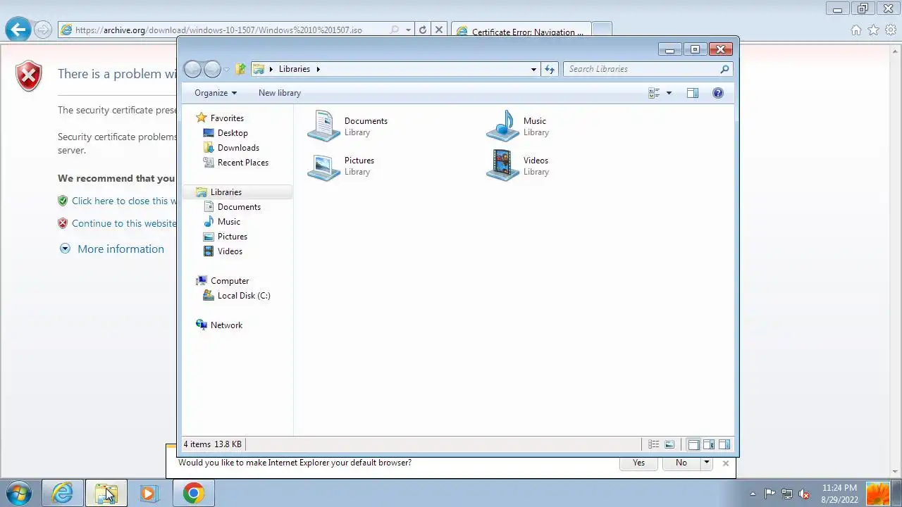Click the Internet Explorer stop icon
The width and height of the screenshot is (902, 507).
(439, 30)
